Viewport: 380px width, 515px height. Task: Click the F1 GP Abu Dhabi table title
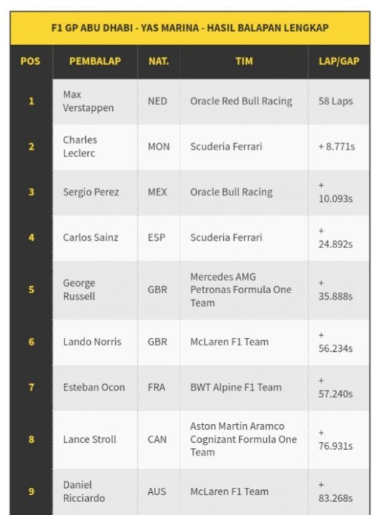tap(190, 28)
